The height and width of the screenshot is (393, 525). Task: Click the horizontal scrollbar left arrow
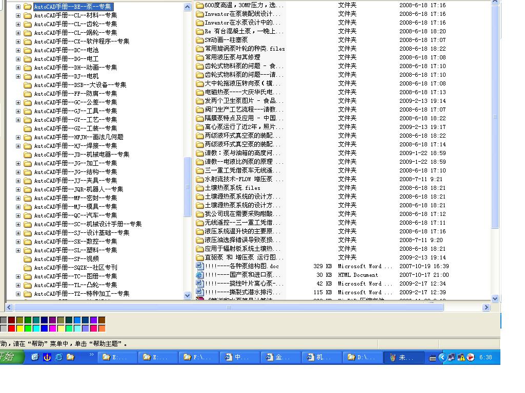[x=9, y=308]
